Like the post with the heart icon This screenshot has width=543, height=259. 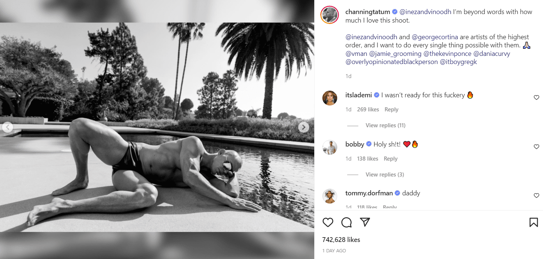328,222
